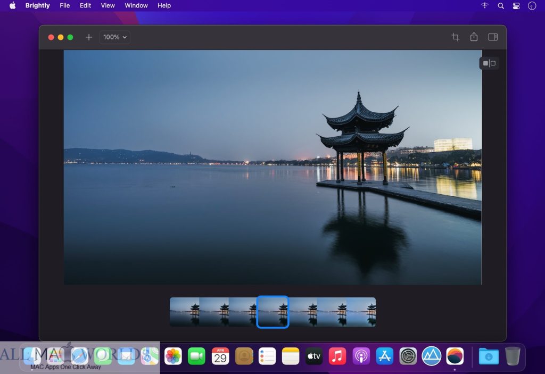545x374 pixels.
Task: Open the Brightly application menu
Action: tap(38, 5)
